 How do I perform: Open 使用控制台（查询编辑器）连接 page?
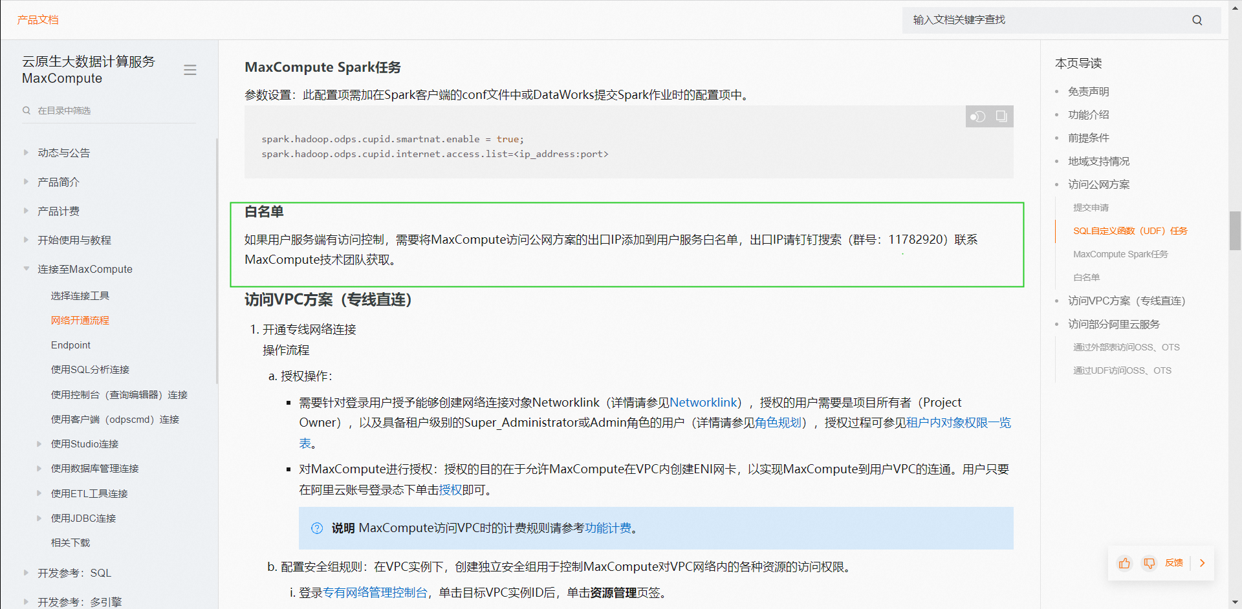click(x=119, y=394)
